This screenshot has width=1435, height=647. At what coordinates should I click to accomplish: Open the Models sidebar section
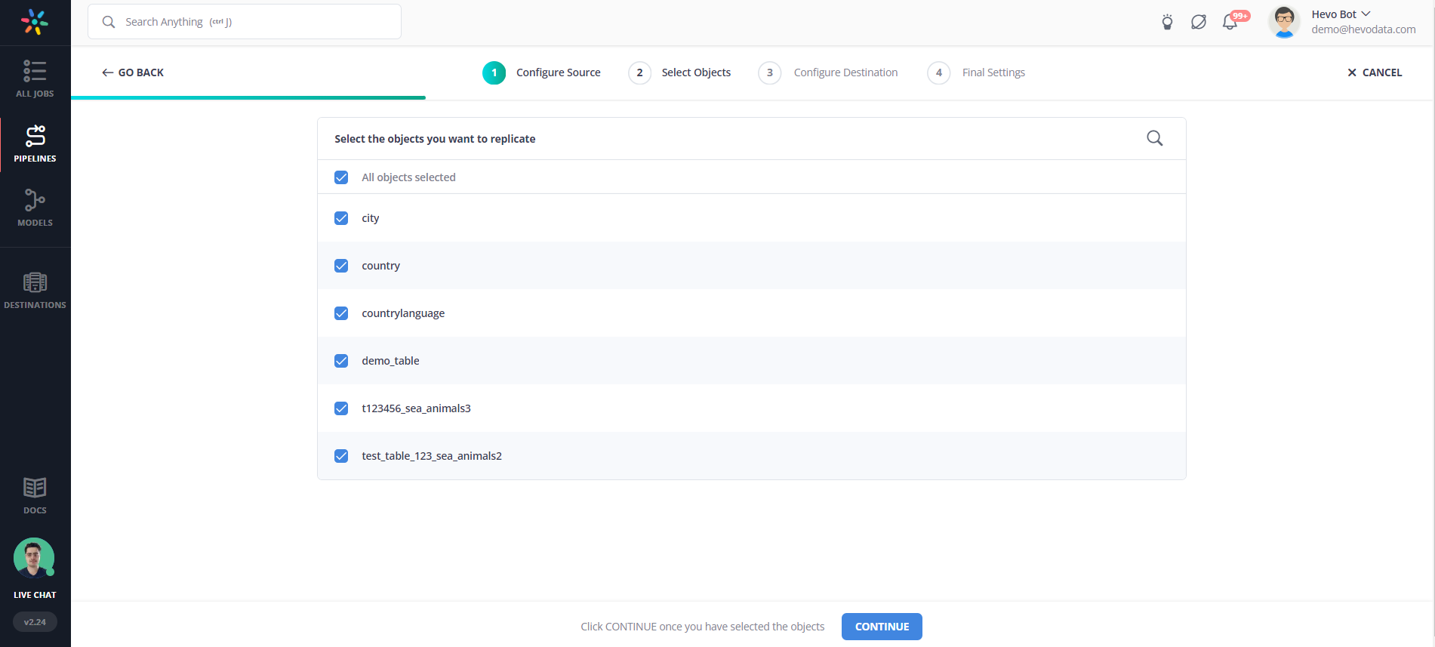(35, 208)
